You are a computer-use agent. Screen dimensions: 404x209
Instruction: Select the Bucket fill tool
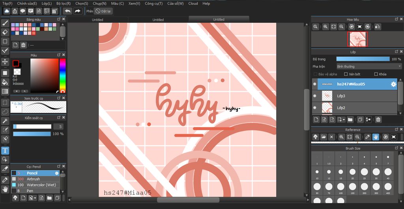(5, 82)
